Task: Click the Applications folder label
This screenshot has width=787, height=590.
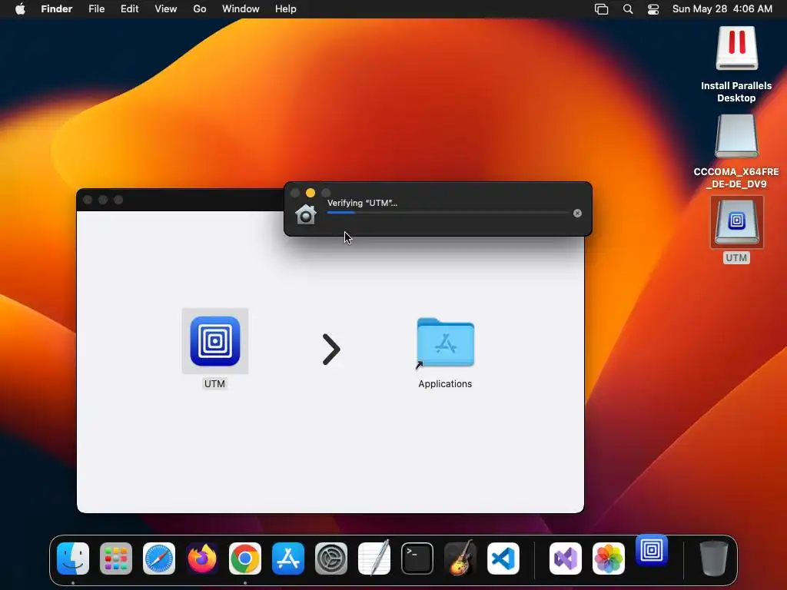Action: click(x=445, y=384)
